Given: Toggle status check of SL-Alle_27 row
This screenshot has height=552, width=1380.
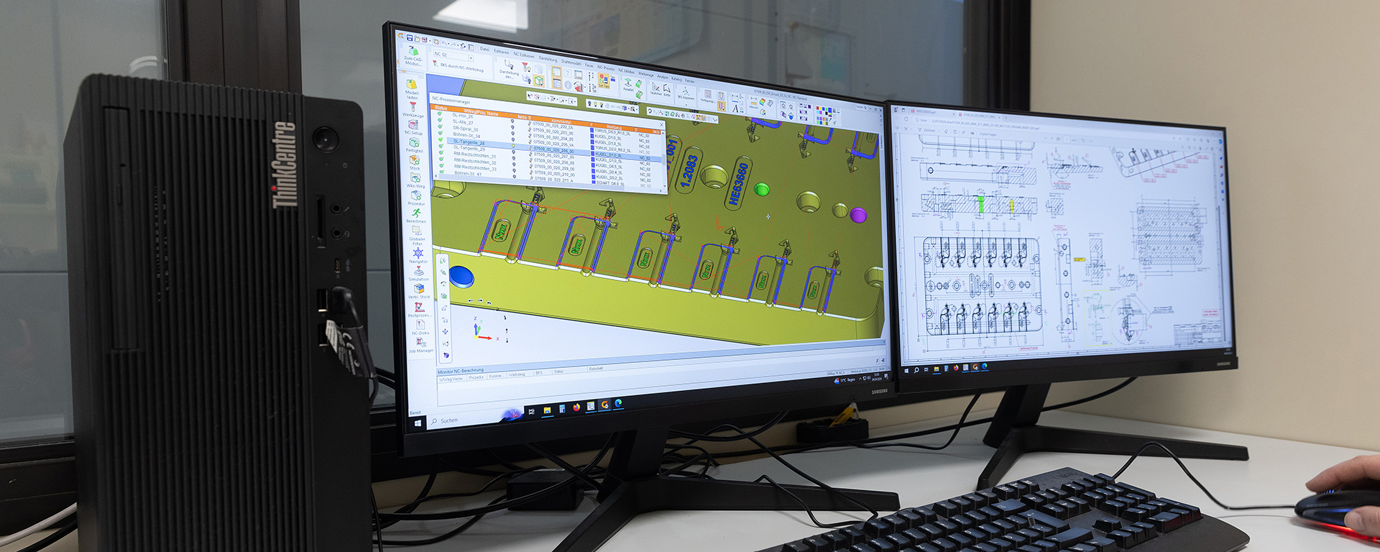Looking at the screenshot, I should pyautogui.click(x=440, y=120).
